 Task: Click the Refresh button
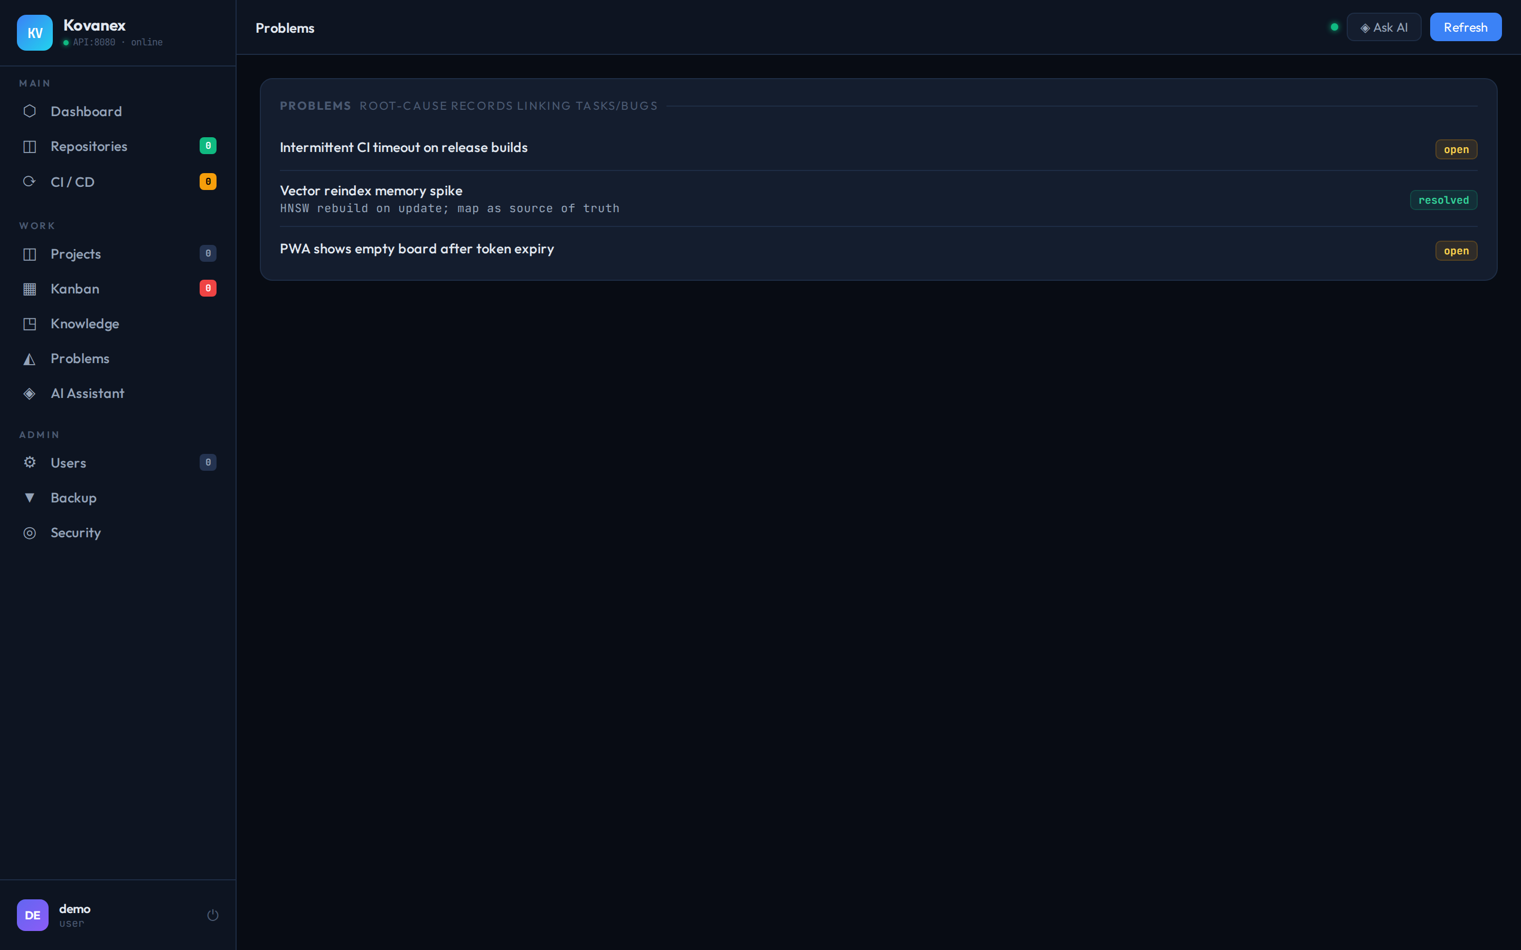point(1465,27)
